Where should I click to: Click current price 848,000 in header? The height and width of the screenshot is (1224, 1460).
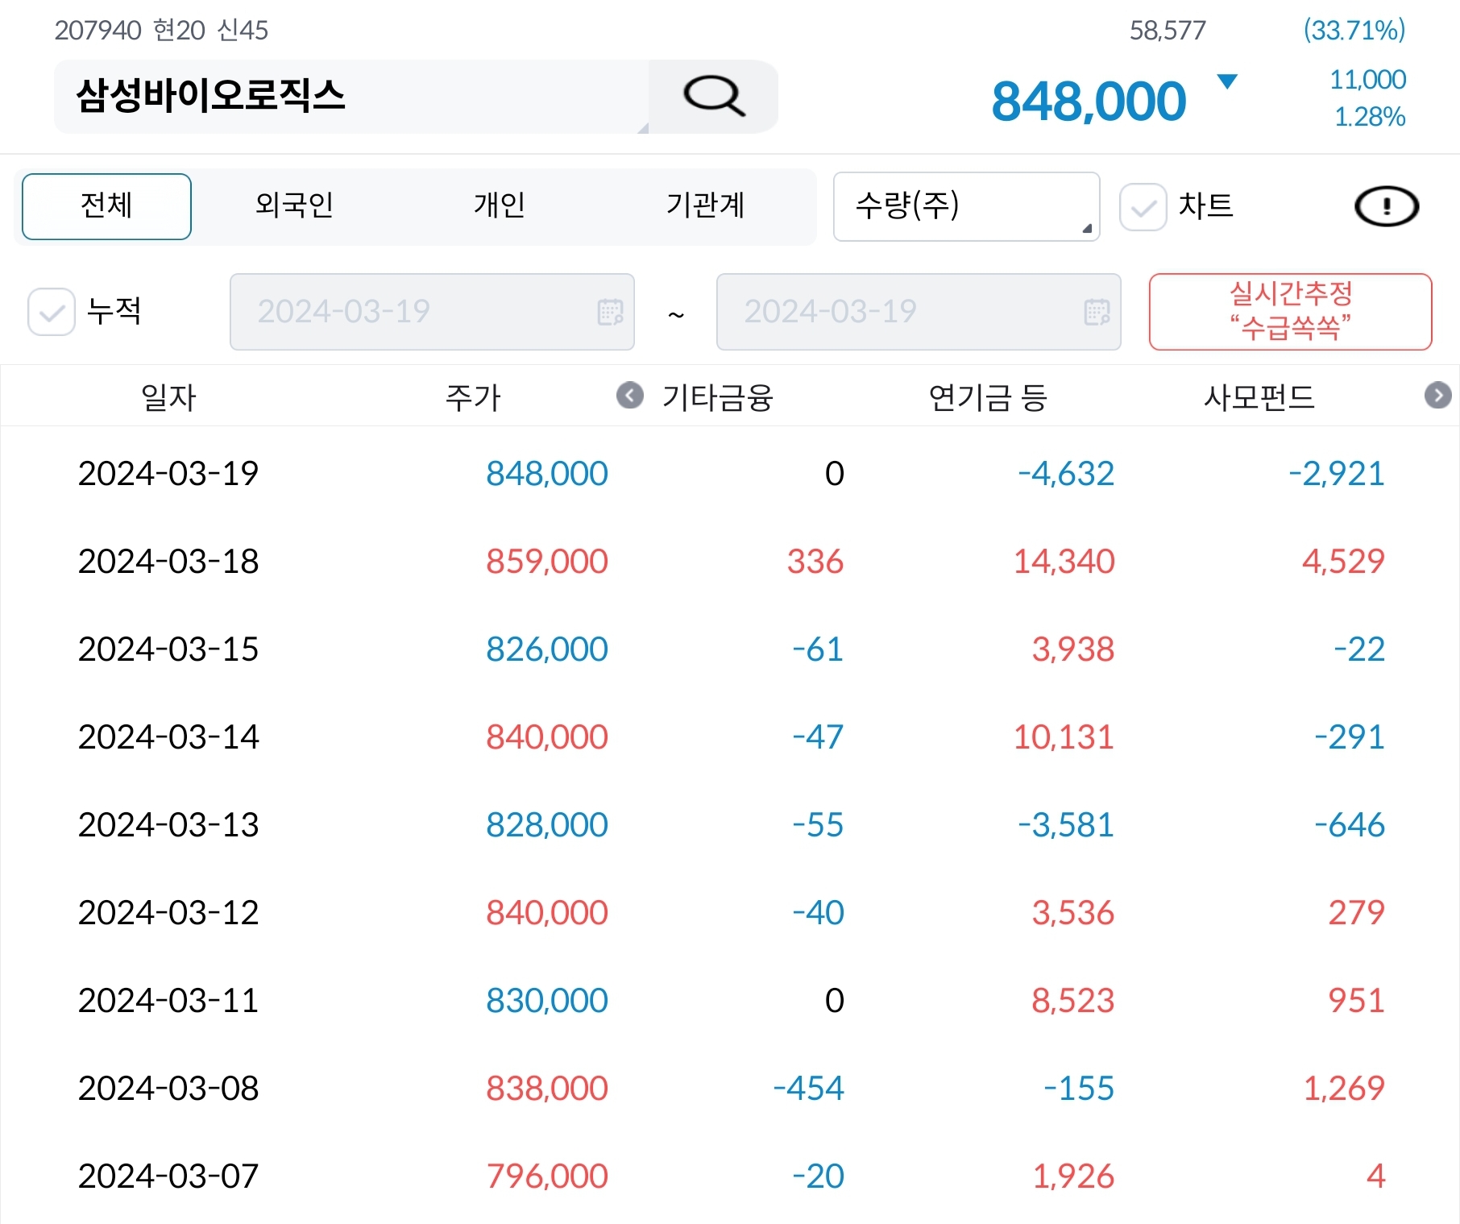point(1089,102)
